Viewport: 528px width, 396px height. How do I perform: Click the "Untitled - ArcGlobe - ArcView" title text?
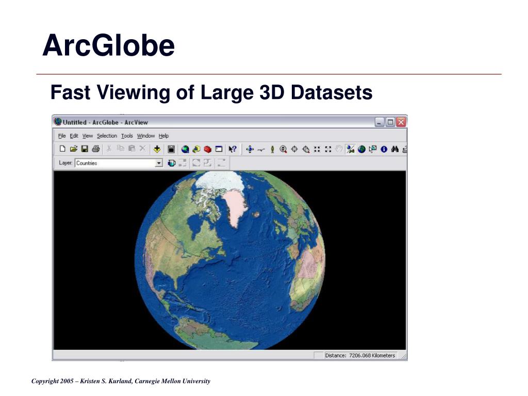pyautogui.click(x=105, y=123)
